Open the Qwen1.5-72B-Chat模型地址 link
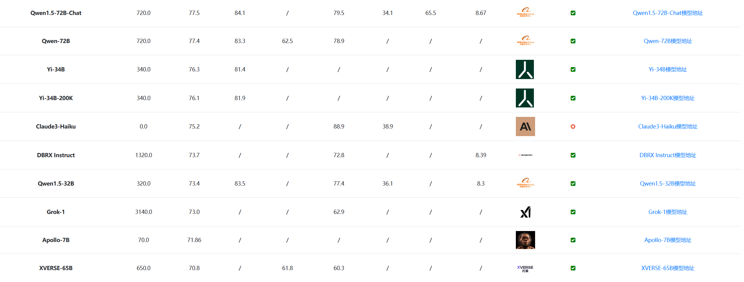Screen dimensions: 744x282 668,13
